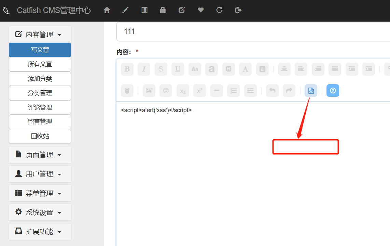Click the home icon in top navbar
The image size is (390, 246).
point(107,10)
